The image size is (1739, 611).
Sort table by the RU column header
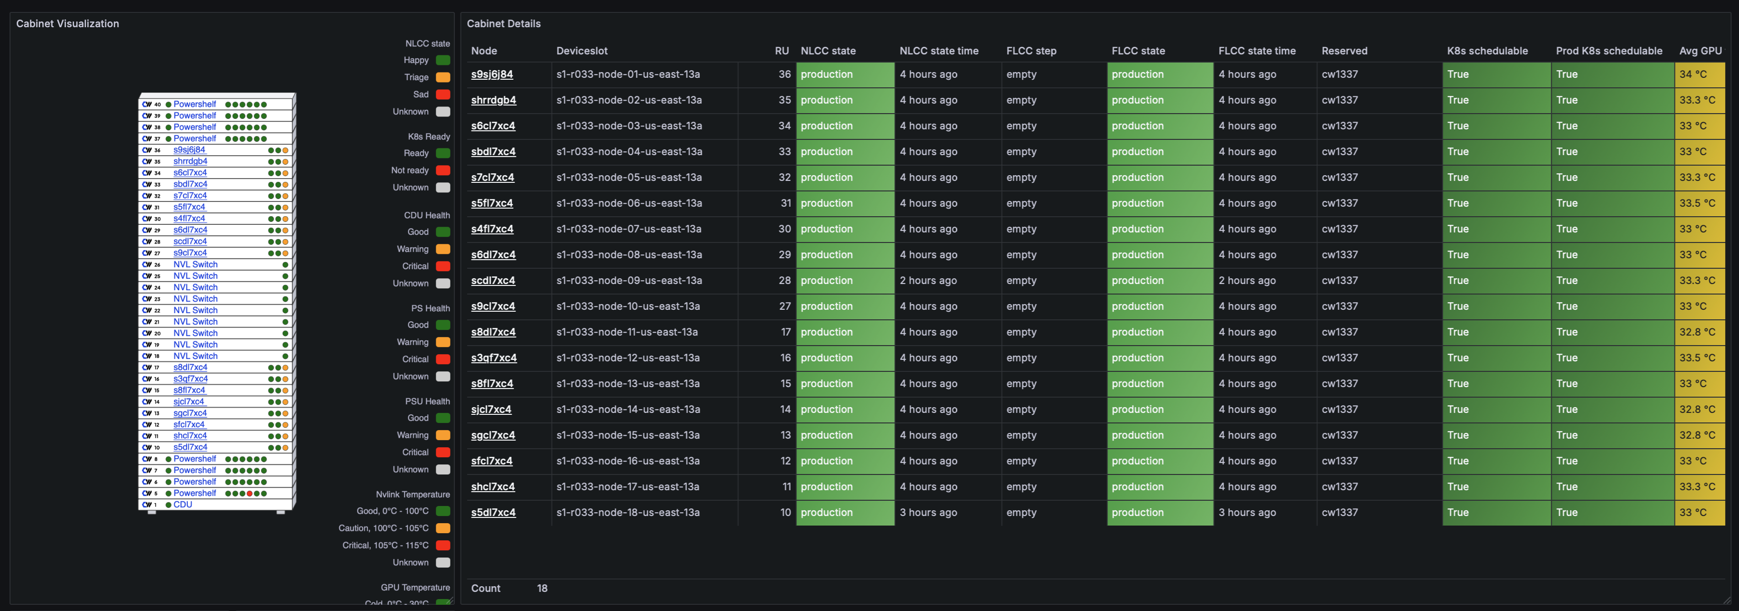click(x=781, y=51)
